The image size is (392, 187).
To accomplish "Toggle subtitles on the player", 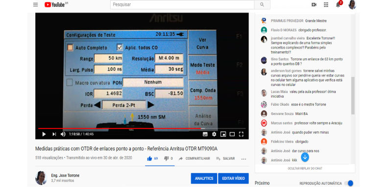I will pyautogui.click(x=205, y=134).
